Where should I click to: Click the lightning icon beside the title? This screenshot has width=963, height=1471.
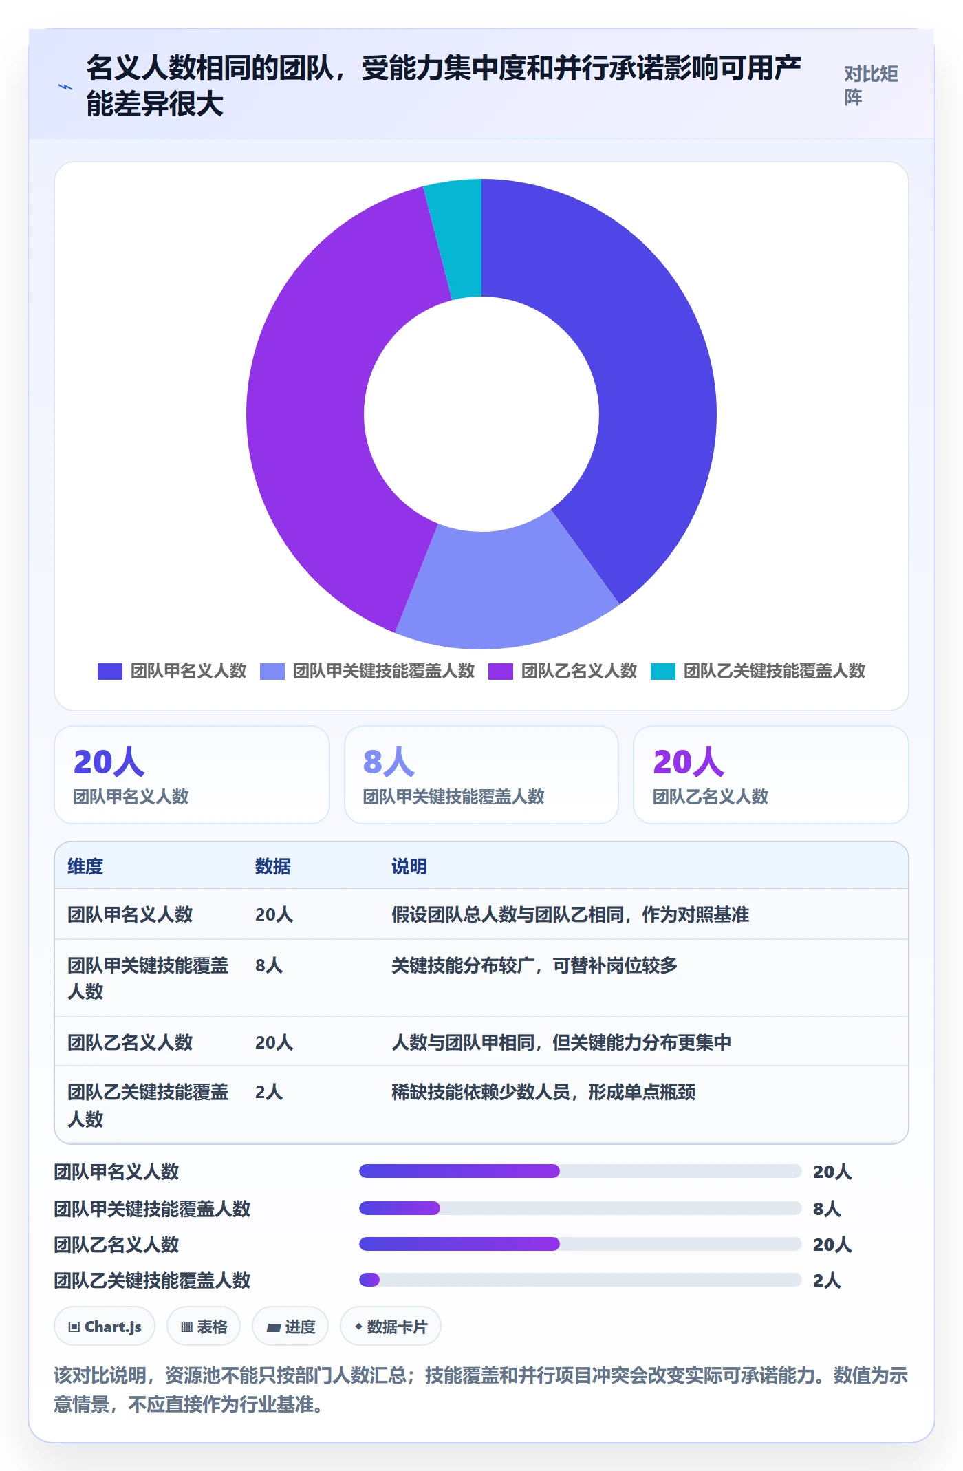[65, 87]
